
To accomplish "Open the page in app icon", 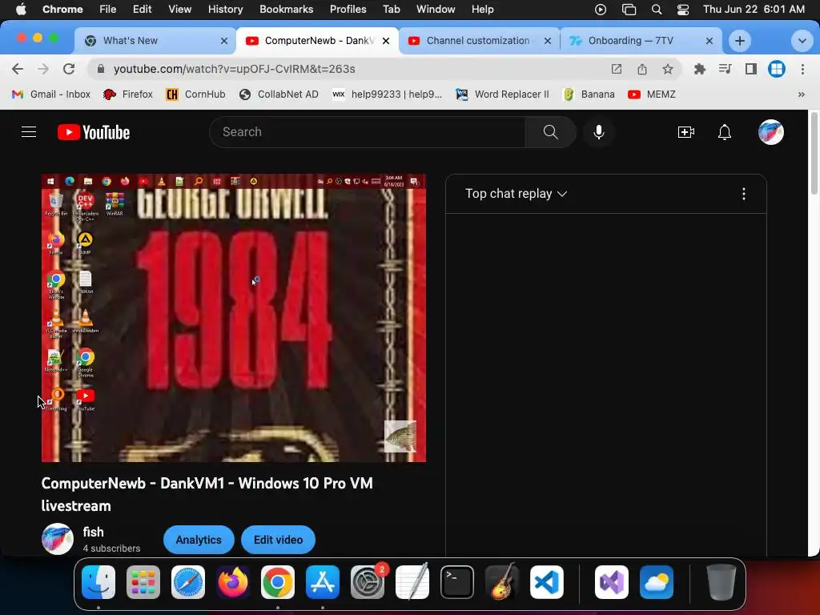I will tap(617, 69).
